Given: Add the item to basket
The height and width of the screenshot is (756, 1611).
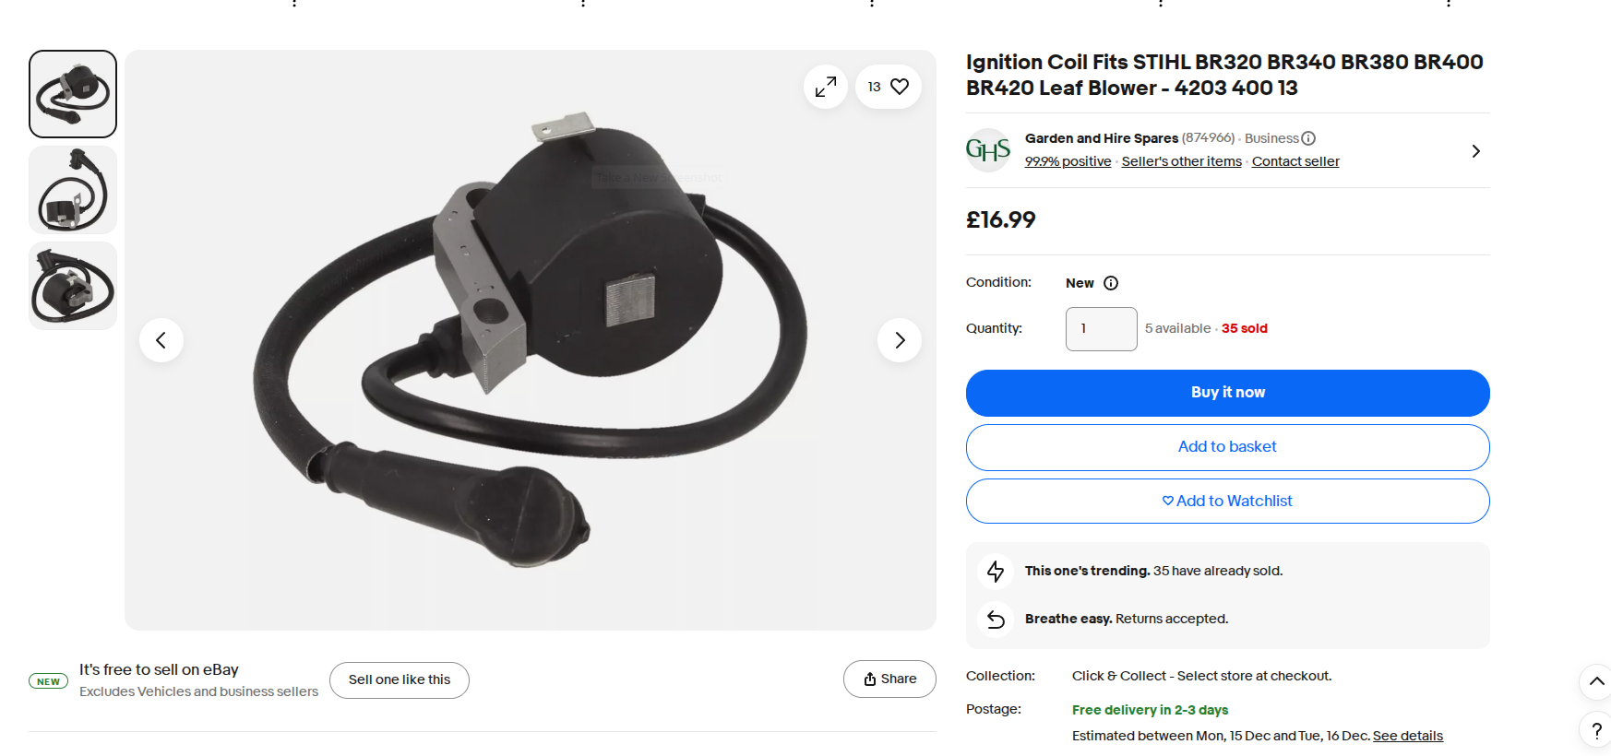Looking at the screenshot, I should coord(1227,447).
